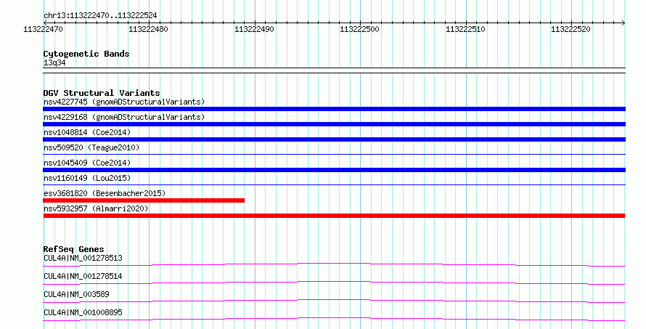Screen dimensions: 646x329
Task: Open variant nsv5932957 (Almarri2020) label
Action: click(96, 208)
